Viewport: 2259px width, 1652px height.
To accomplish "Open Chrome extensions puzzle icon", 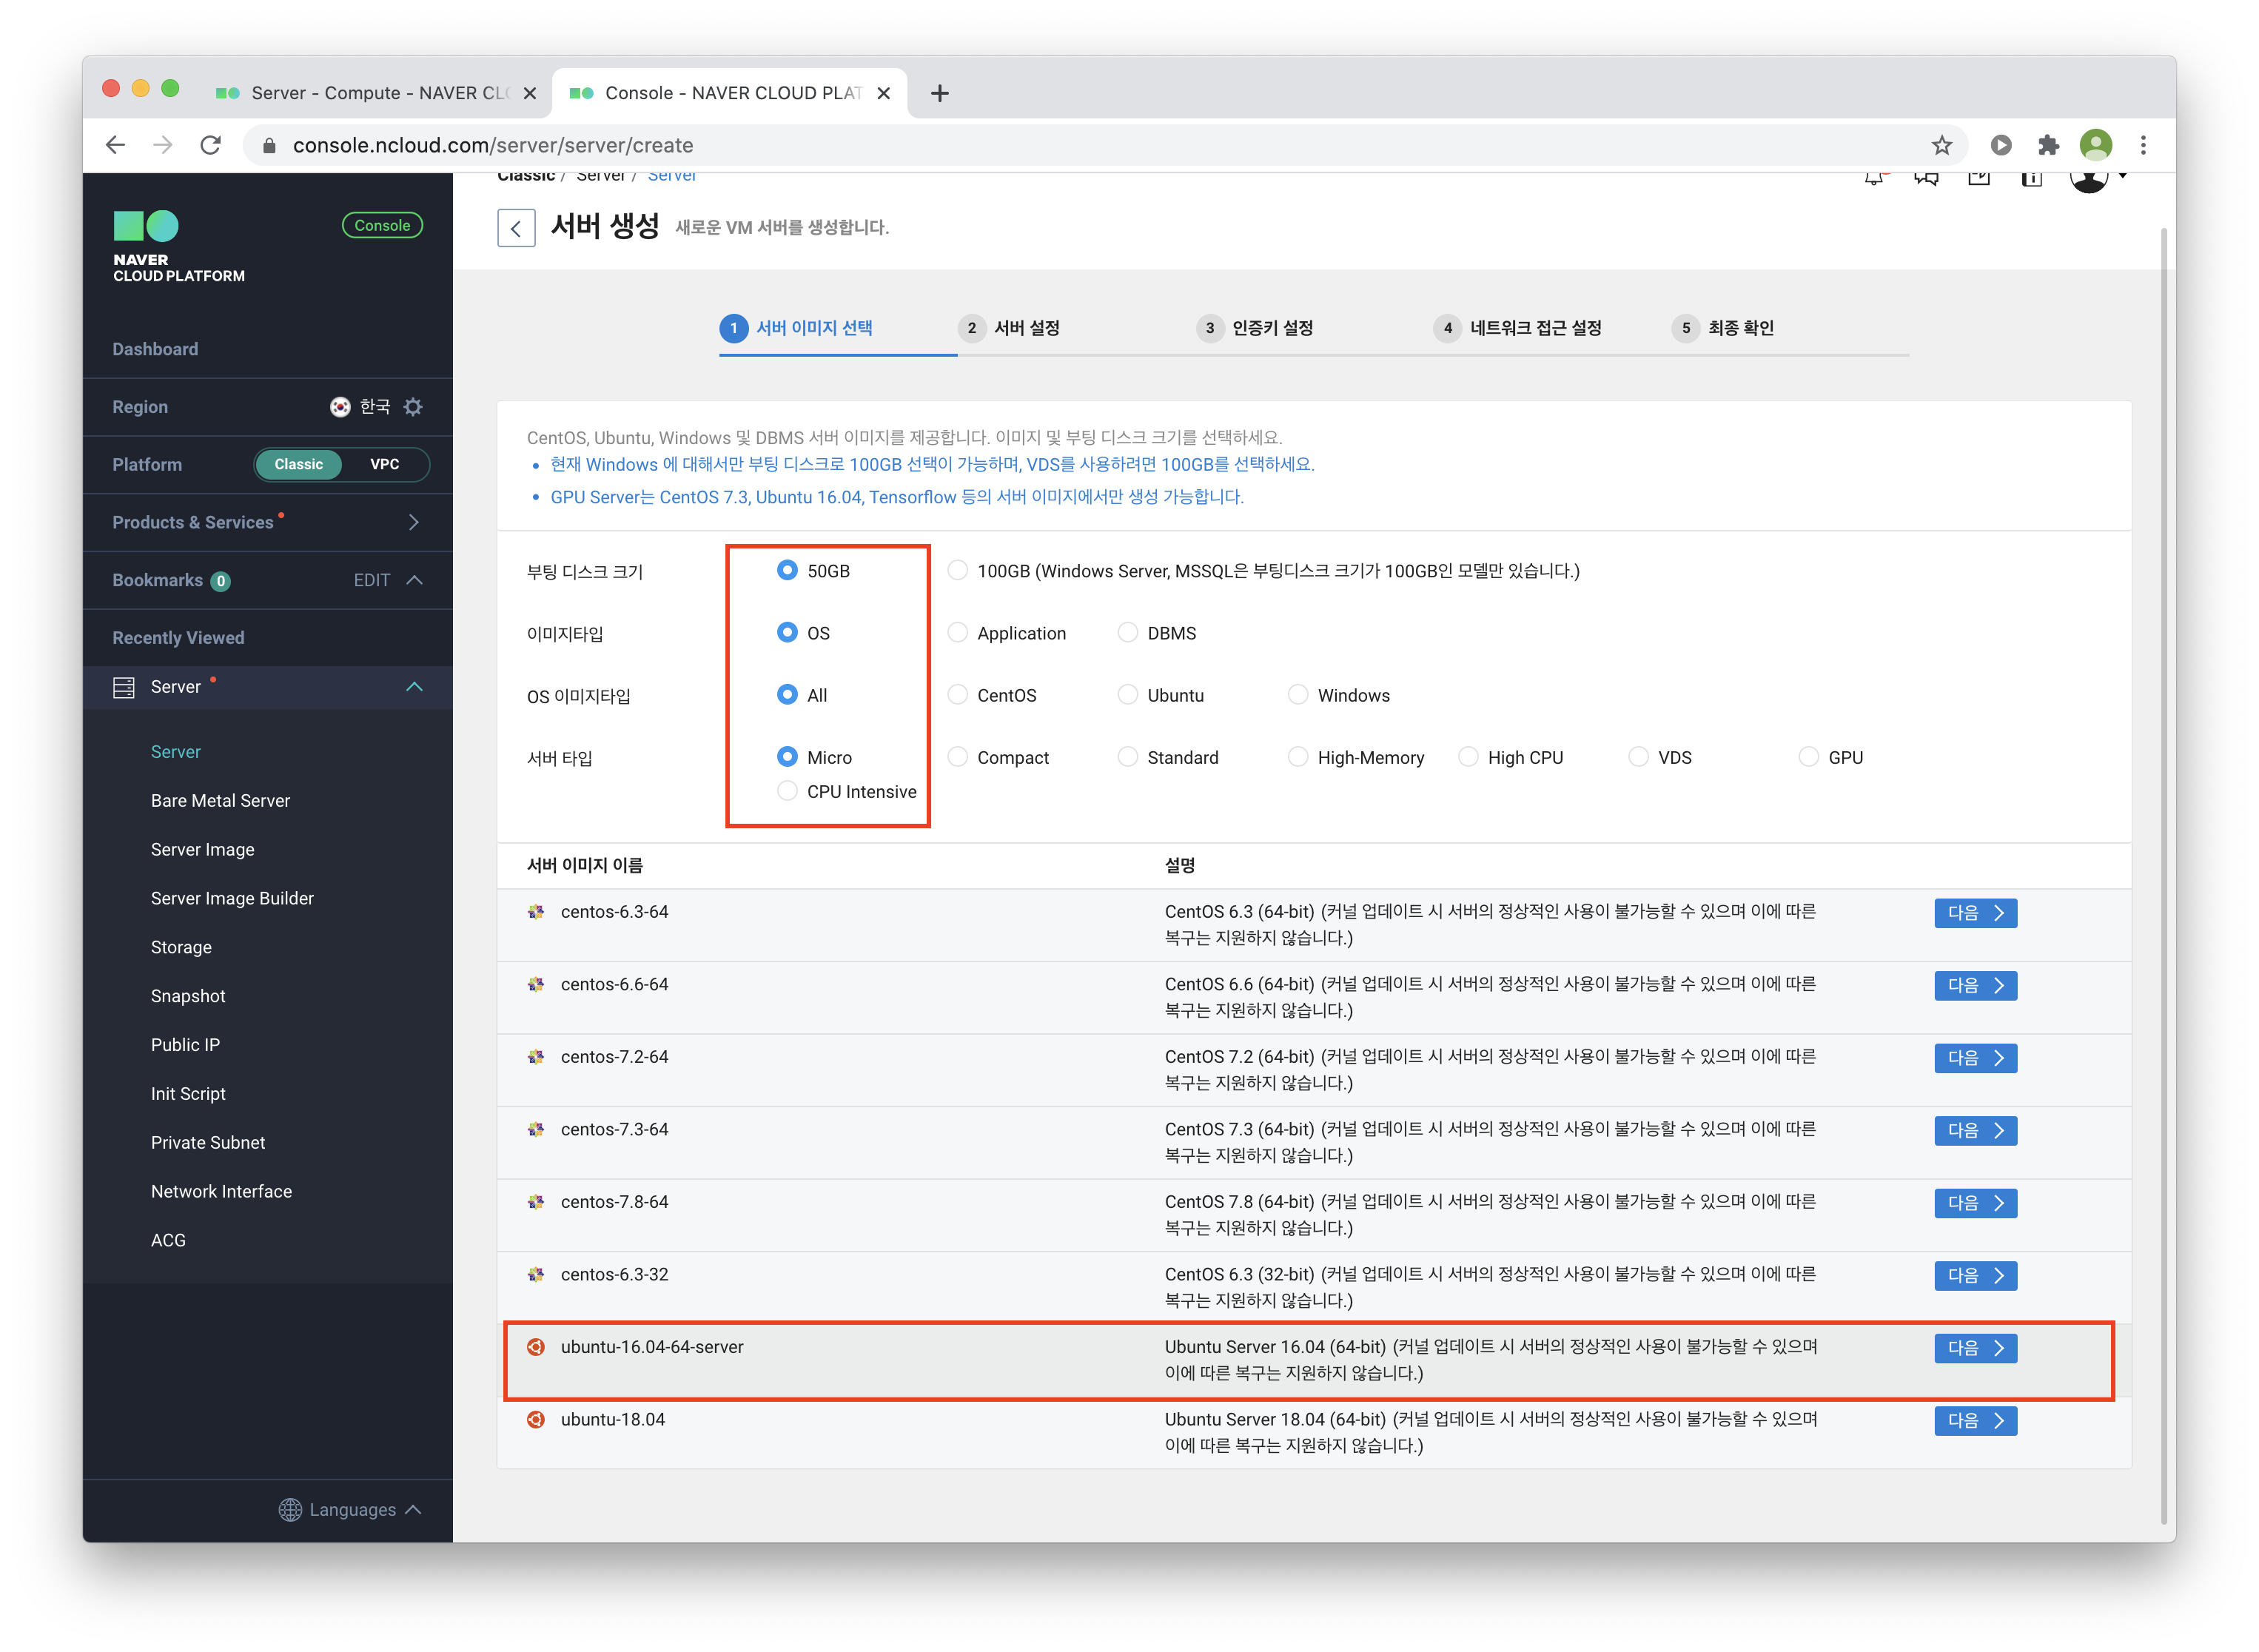I will pyautogui.click(x=2048, y=145).
